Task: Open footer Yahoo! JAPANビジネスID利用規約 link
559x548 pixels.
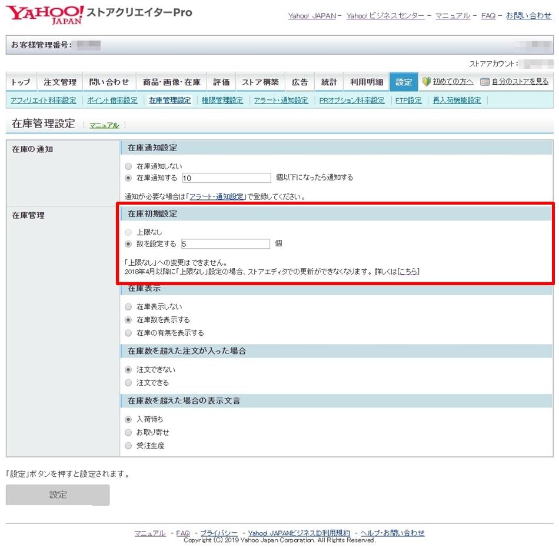Action: 299,533
